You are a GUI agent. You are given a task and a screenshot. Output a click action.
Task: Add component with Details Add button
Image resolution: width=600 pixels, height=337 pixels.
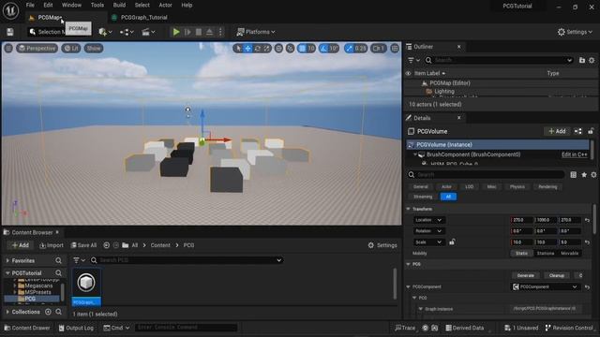557,131
